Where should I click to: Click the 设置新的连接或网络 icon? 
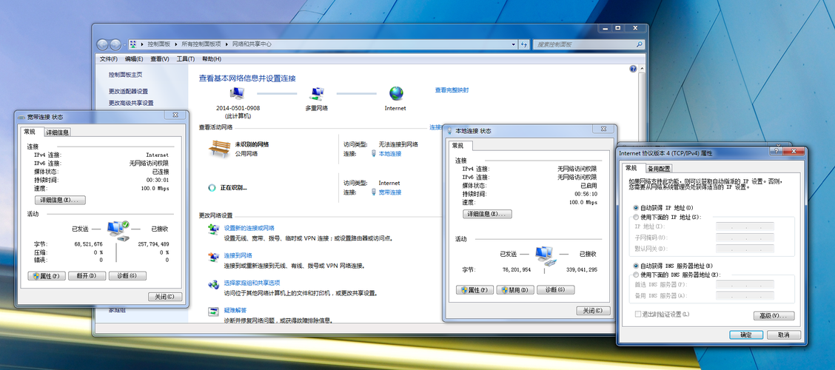click(213, 229)
